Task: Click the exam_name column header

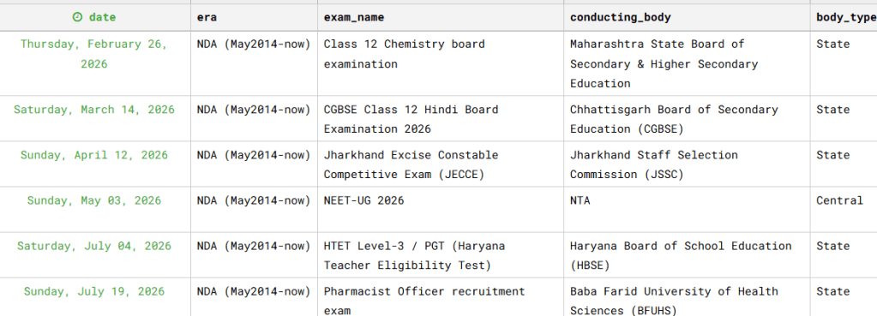Action: pyautogui.click(x=440, y=17)
